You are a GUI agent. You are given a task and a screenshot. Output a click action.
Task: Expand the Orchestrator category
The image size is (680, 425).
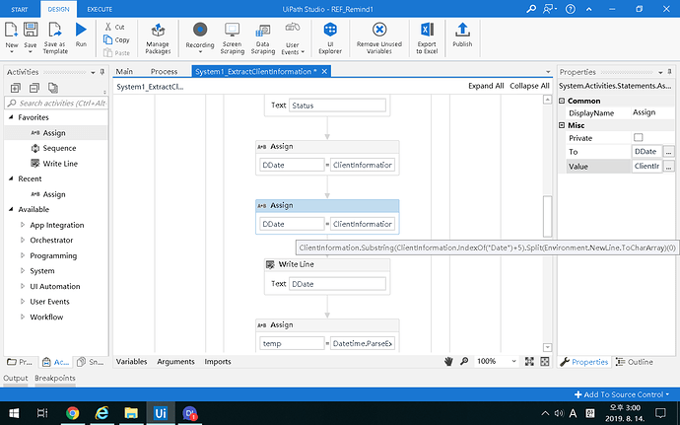coord(23,240)
